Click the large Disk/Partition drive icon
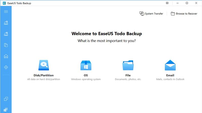Screen dimensions: 202x113 pyautogui.click(x=44, y=65)
